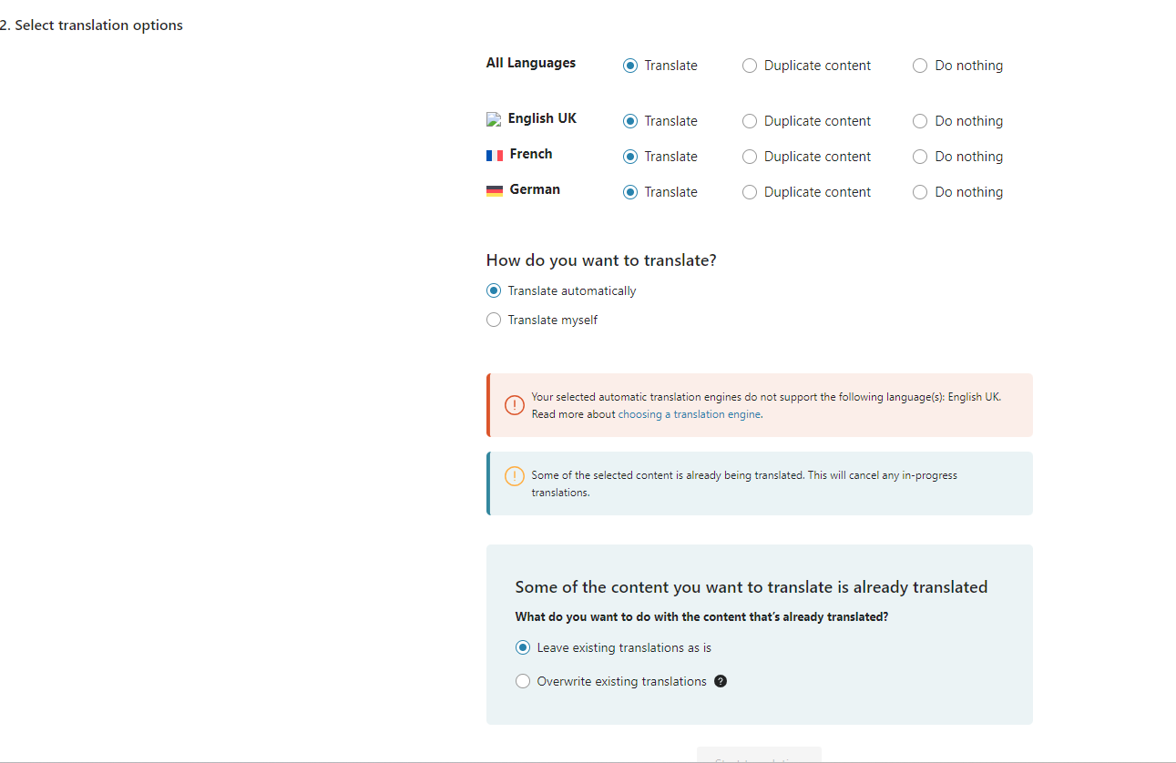Viewport: 1176px width, 763px height.
Task: Open the choosing a translation engine link
Action: pos(690,414)
